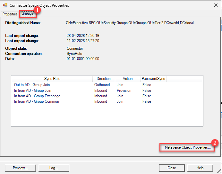The image size is (222, 174).
Task: Click the Distinguished Name value text
Action: [x=130, y=23]
